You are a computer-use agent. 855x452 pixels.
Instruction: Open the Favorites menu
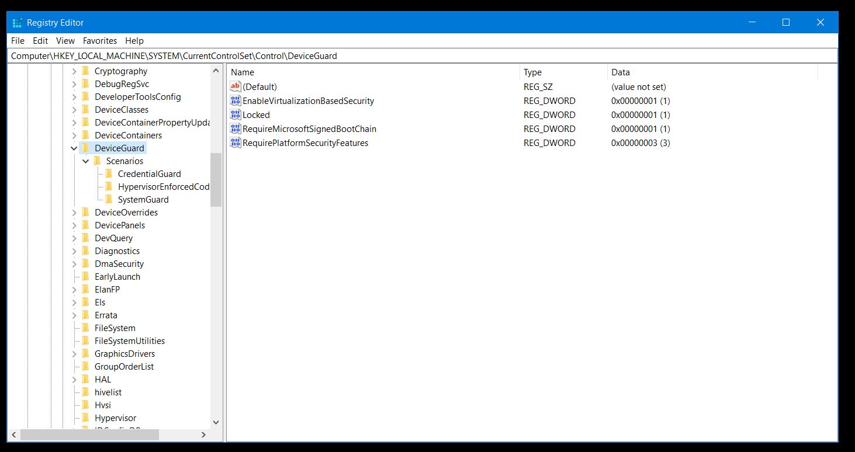pyautogui.click(x=100, y=41)
